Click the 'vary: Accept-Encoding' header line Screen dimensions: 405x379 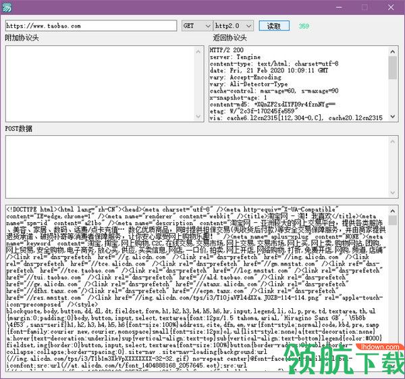[x=246, y=77]
